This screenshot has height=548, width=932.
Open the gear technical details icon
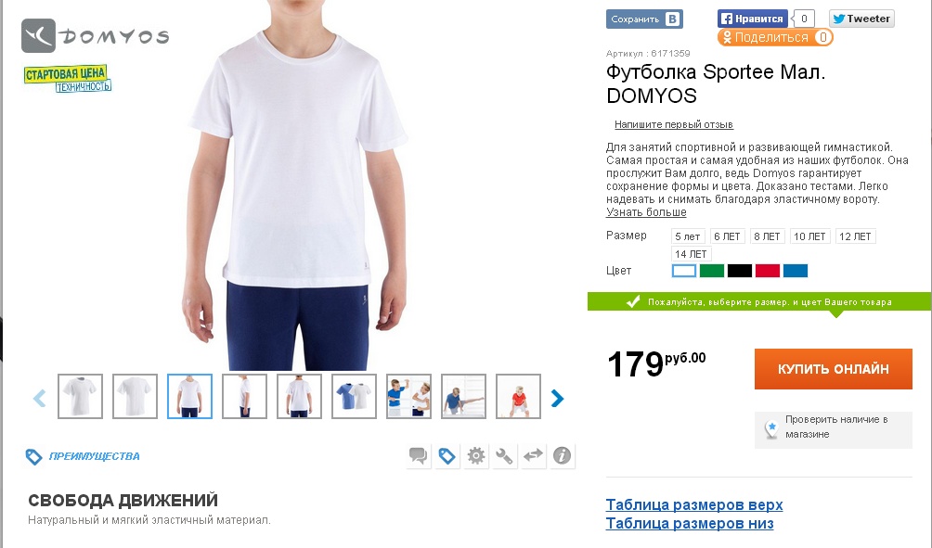tap(475, 456)
